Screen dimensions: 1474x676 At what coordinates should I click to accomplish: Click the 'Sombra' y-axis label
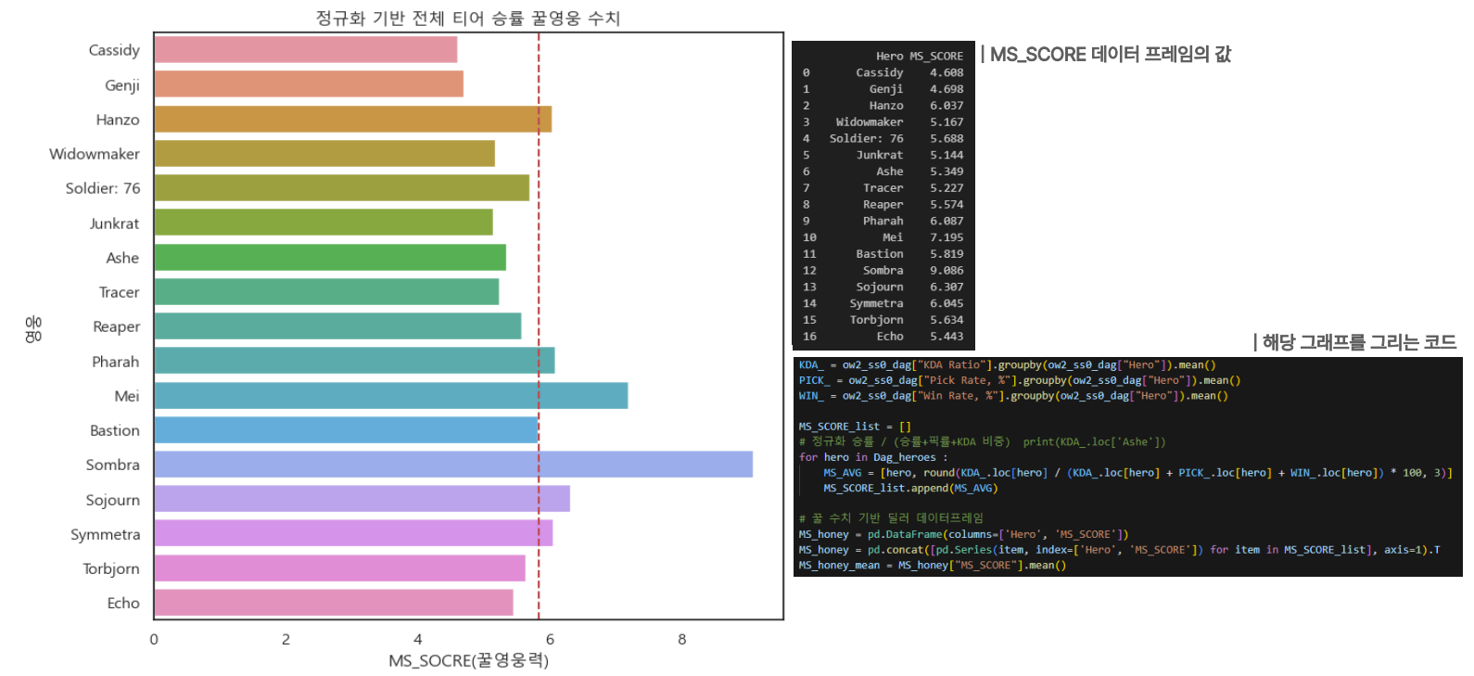(113, 465)
